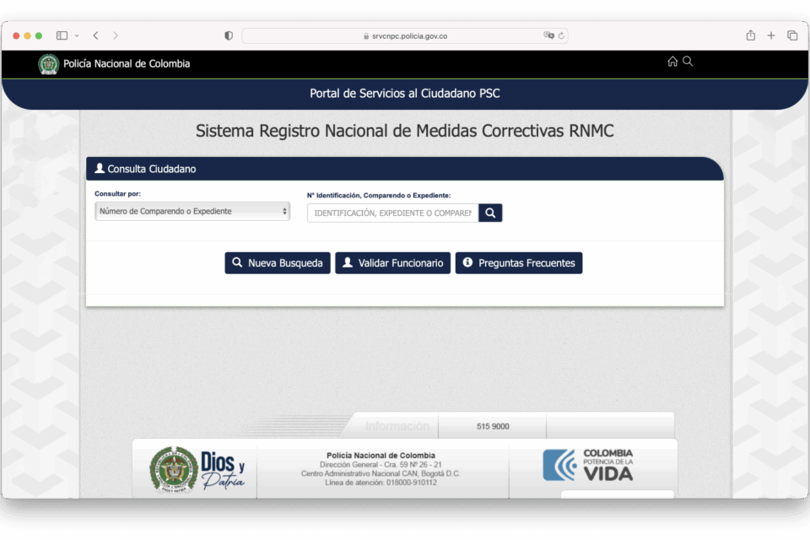810x540 pixels.
Task: Click the Policía Nacional de Colombia header text
Action: pos(127,63)
